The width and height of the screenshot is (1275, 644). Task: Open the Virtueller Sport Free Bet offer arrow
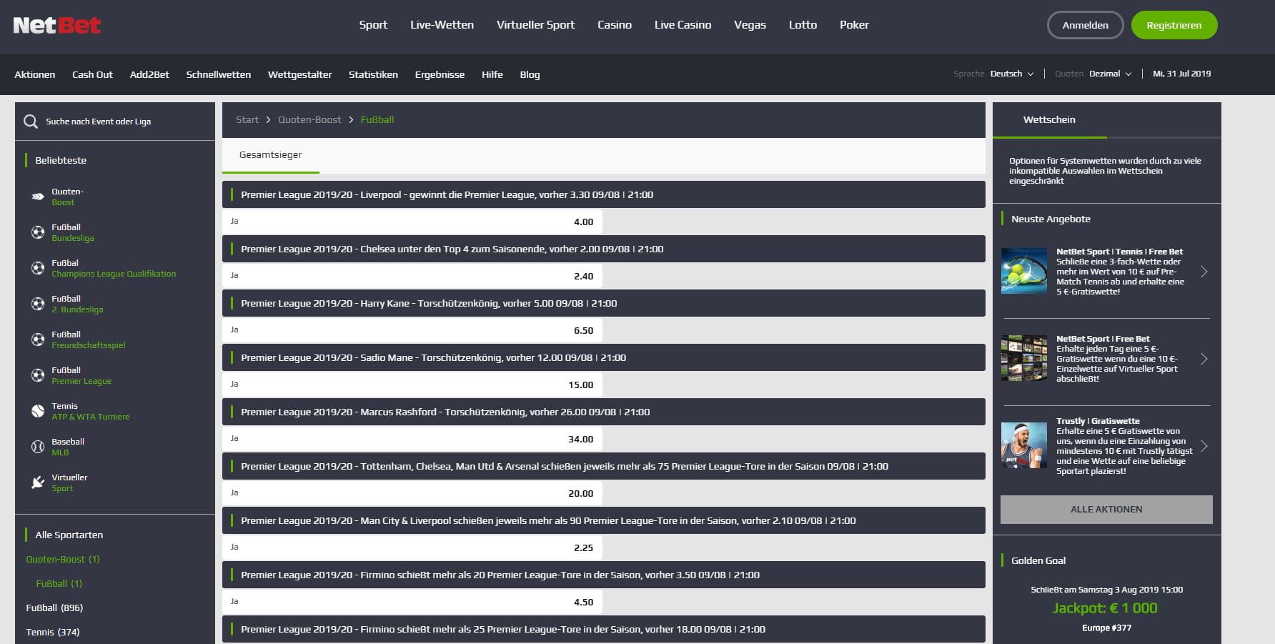(x=1204, y=359)
